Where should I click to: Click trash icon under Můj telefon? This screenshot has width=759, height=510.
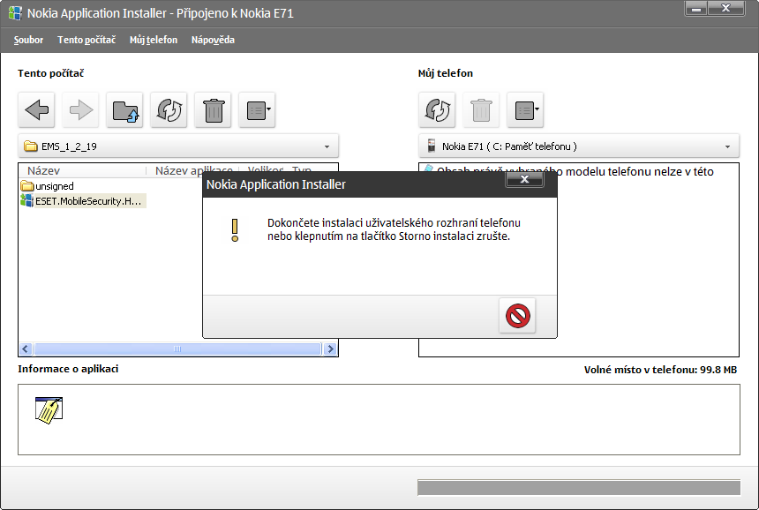click(481, 109)
